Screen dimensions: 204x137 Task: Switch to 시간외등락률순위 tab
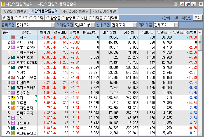[x=44, y=11]
